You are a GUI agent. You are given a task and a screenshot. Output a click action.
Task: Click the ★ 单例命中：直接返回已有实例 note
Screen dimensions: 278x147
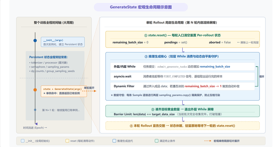point(61,93)
